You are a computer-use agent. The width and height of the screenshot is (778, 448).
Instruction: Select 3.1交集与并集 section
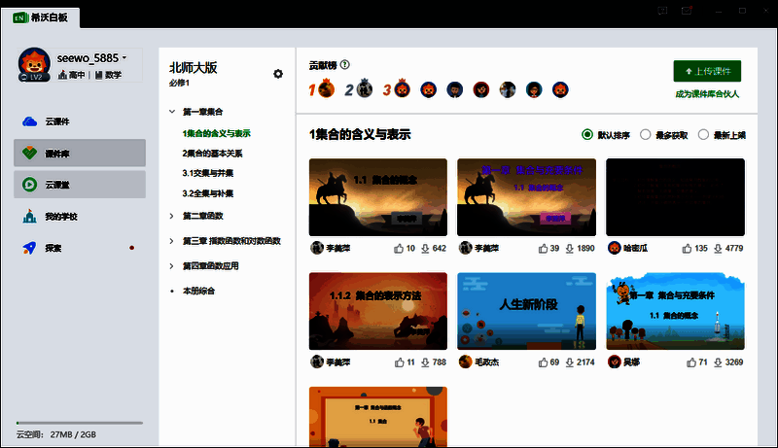coord(208,173)
